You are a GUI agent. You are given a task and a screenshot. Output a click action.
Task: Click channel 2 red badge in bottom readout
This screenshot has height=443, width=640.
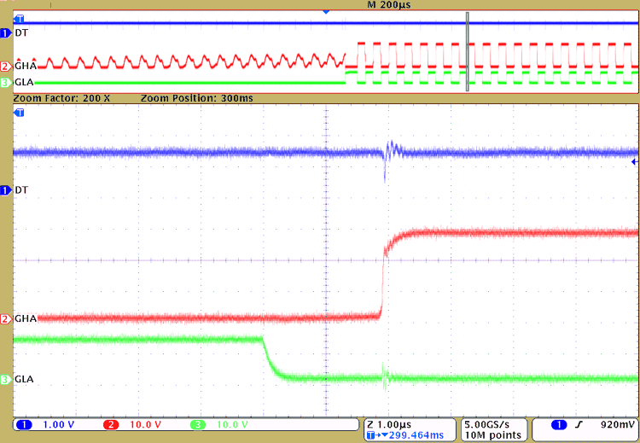coord(111,424)
